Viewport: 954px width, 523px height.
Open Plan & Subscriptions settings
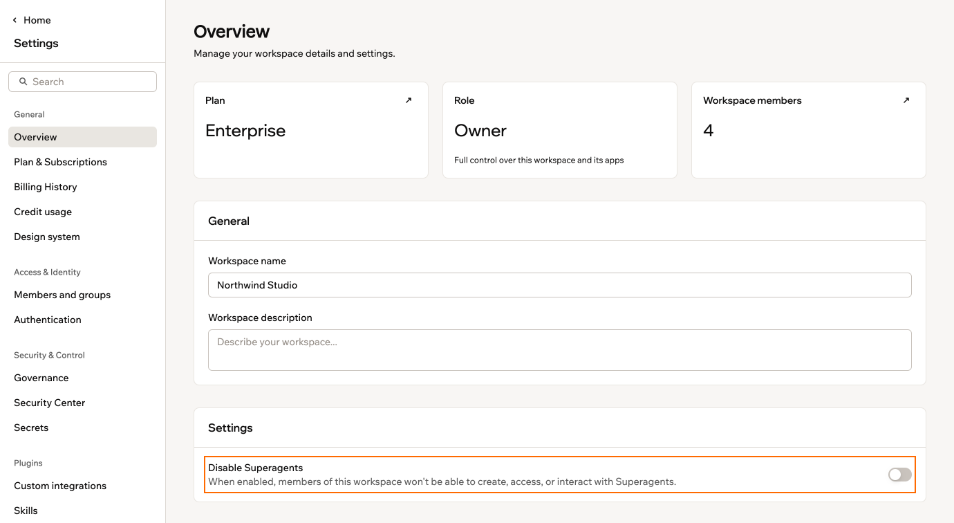pos(82,162)
